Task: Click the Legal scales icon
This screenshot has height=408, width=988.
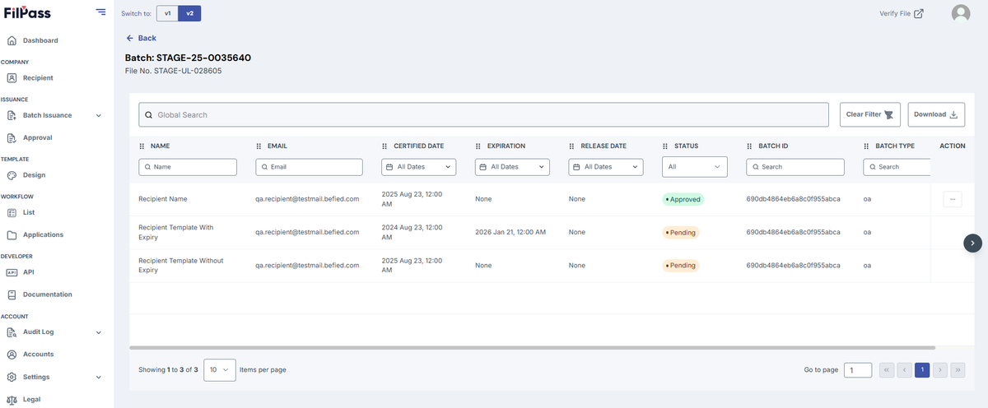Action: (x=12, y=400)
